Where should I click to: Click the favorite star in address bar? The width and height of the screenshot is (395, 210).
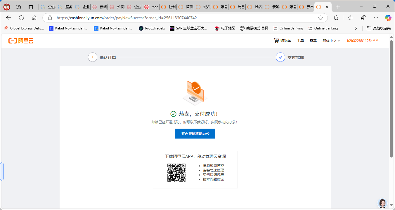point(320,18)
